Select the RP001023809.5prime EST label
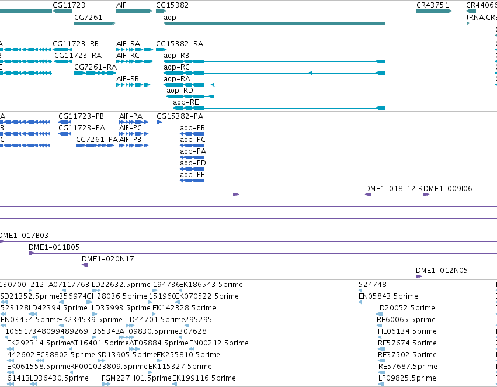This screenshot has height=387, width=497. click(x=109, y=367)
